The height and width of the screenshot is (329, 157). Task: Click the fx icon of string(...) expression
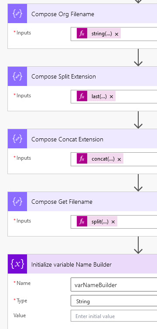82,34
